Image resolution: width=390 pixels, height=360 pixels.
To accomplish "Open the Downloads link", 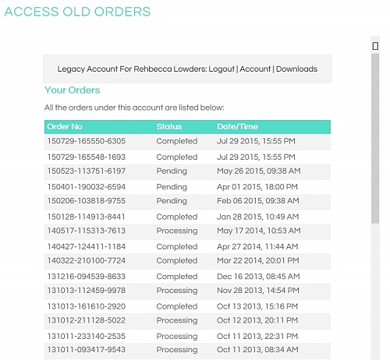I will tap(296, 69).
